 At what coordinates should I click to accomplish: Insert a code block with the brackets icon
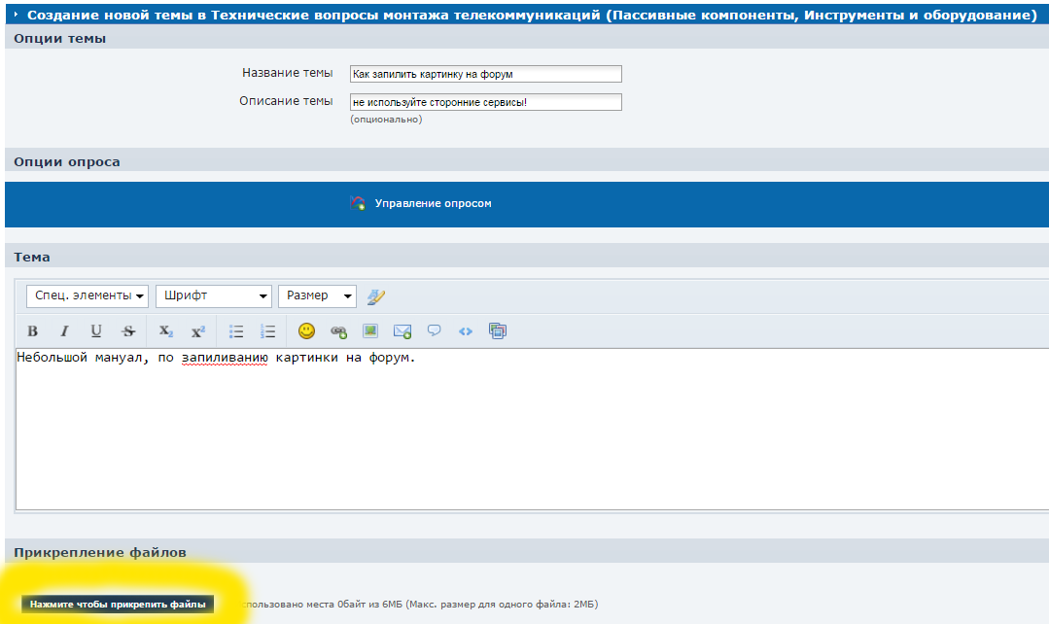[x=466, y=331]
